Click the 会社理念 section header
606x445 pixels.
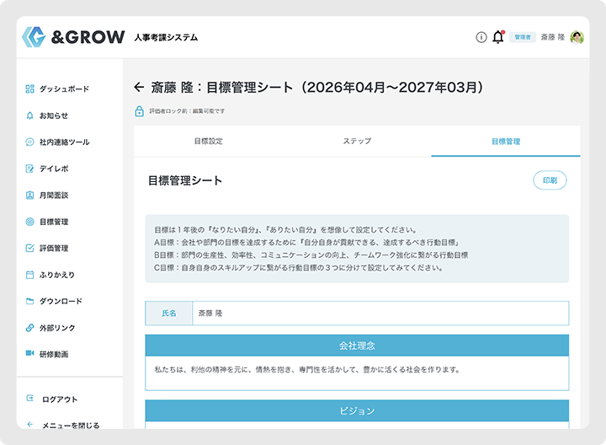(357, 346)
